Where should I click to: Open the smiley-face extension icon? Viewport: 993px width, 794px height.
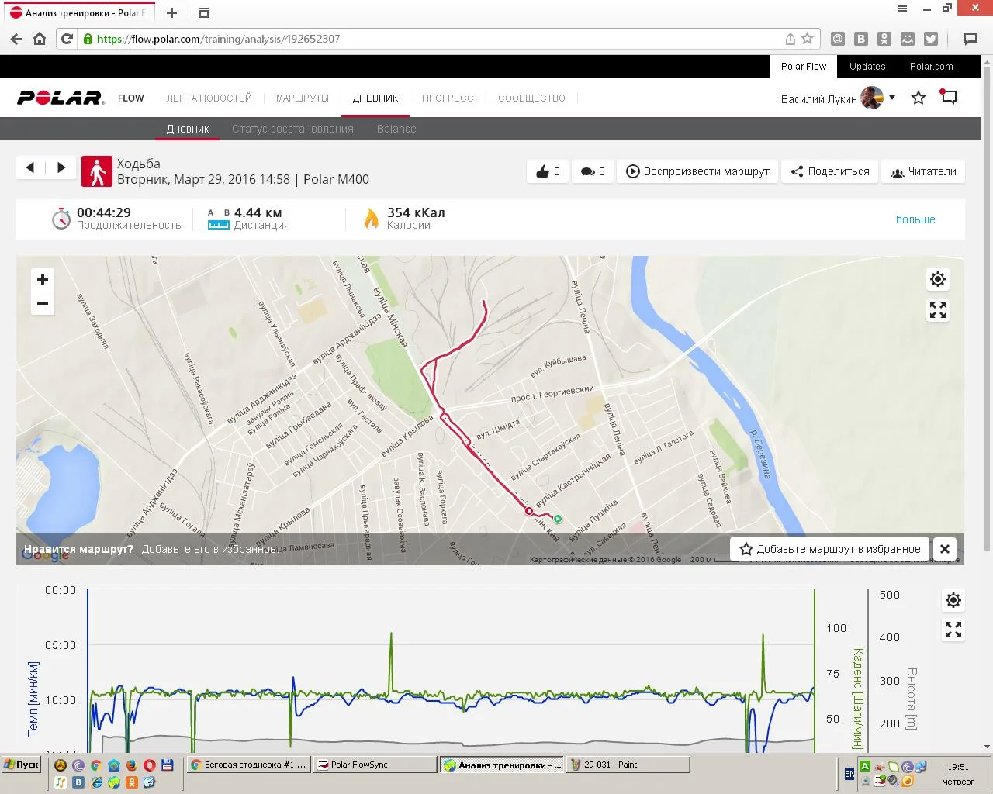pos(908,39)
